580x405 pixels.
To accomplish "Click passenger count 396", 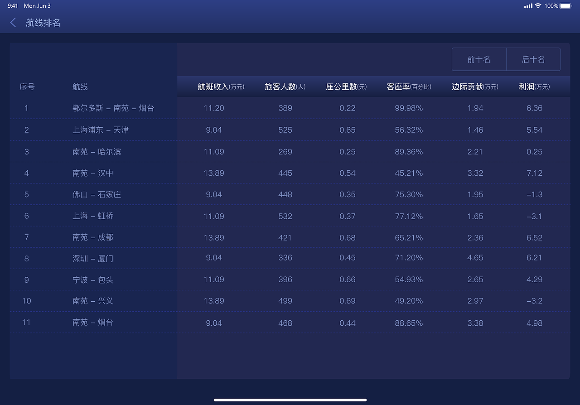I will click(285, 280).
